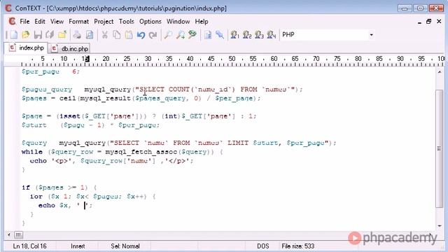Open the View menu
This screenshot has width=448, height=252.
coord(57,22)
